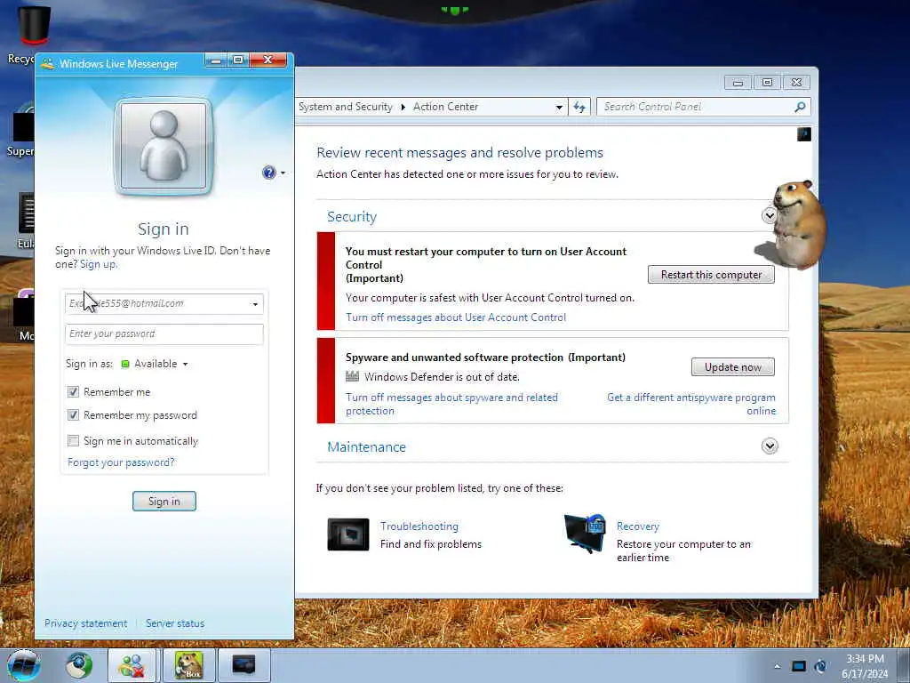This screenshot has height=683, width=910.
Task: Click the Enter your password field
Action: (164, 334)
